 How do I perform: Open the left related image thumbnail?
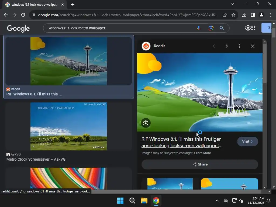click(x=170, y=184)
